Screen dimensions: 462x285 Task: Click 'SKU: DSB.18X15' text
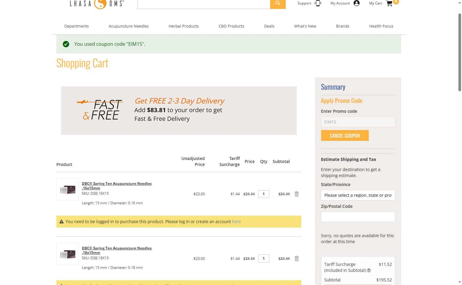(95, 258)
